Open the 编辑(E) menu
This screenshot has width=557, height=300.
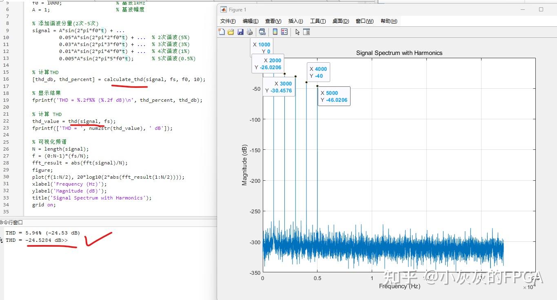251,21
